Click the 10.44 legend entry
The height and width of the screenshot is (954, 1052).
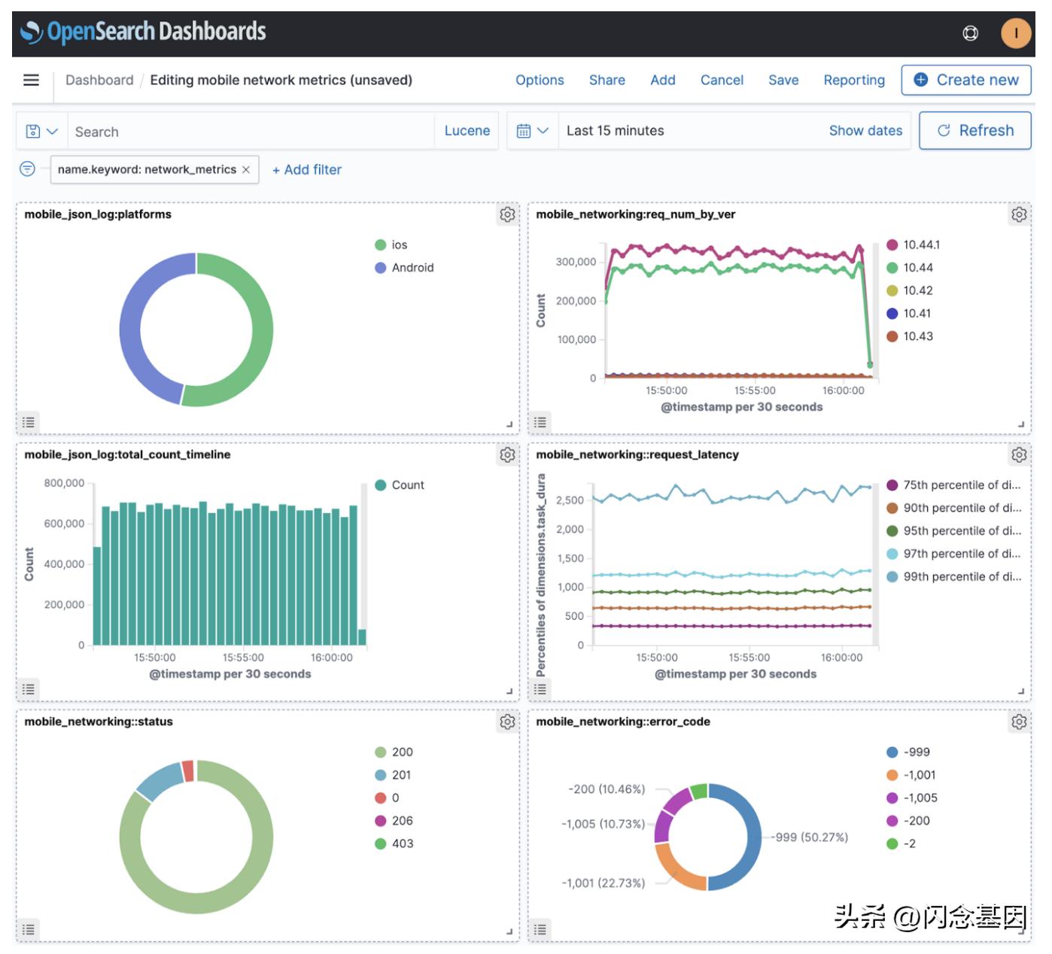point(910,268)
